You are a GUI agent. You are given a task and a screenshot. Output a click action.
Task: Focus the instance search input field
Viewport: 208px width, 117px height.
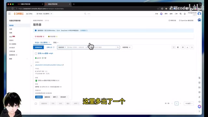click(x=92, y=47)
